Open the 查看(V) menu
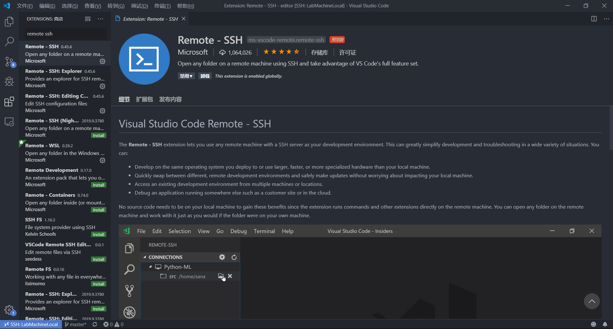Screen dimensions: 613x329 [x=93, y=6]
